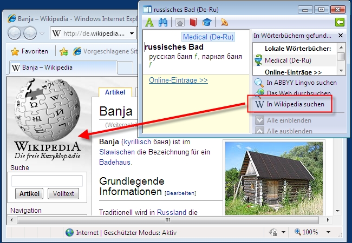Click the 'Lokale Wörterbücher:' heading
Viewport: 352px width, 243px height.
coord(298,49)
